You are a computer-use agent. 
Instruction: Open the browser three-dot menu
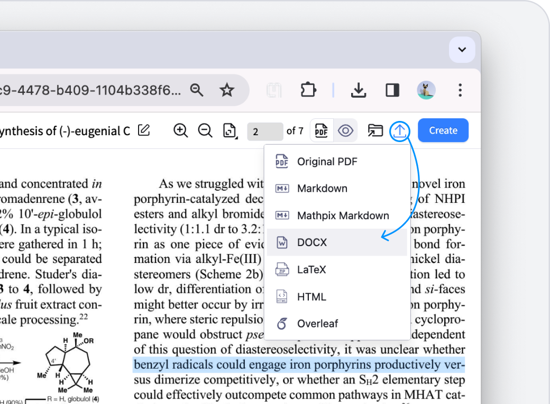460,90
